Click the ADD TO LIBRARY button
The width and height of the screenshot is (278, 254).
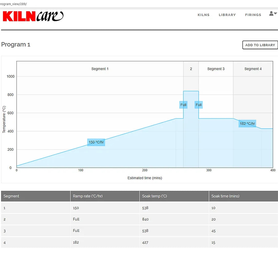coord(260,45)
